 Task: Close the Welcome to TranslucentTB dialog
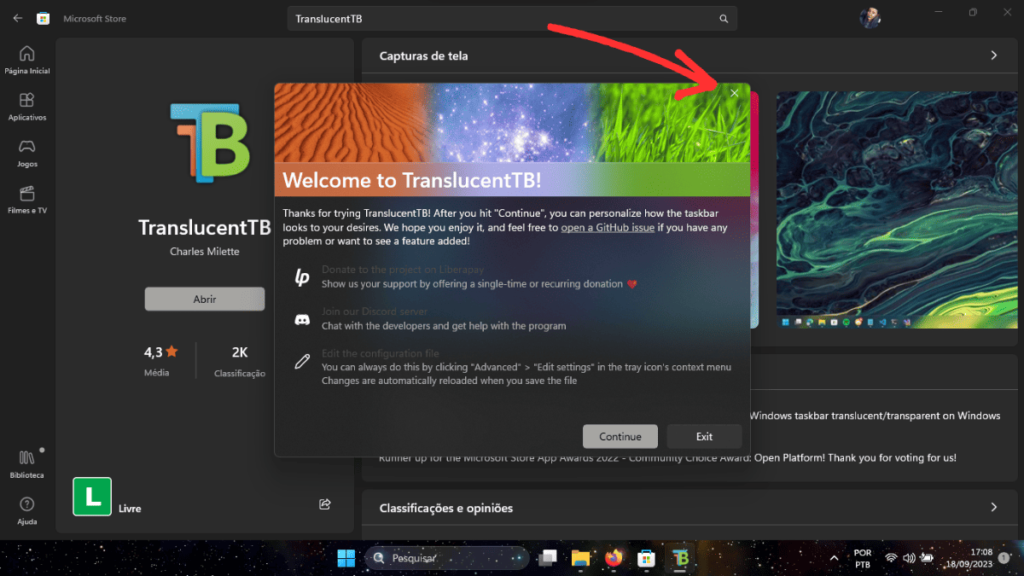tap(735, 93)
